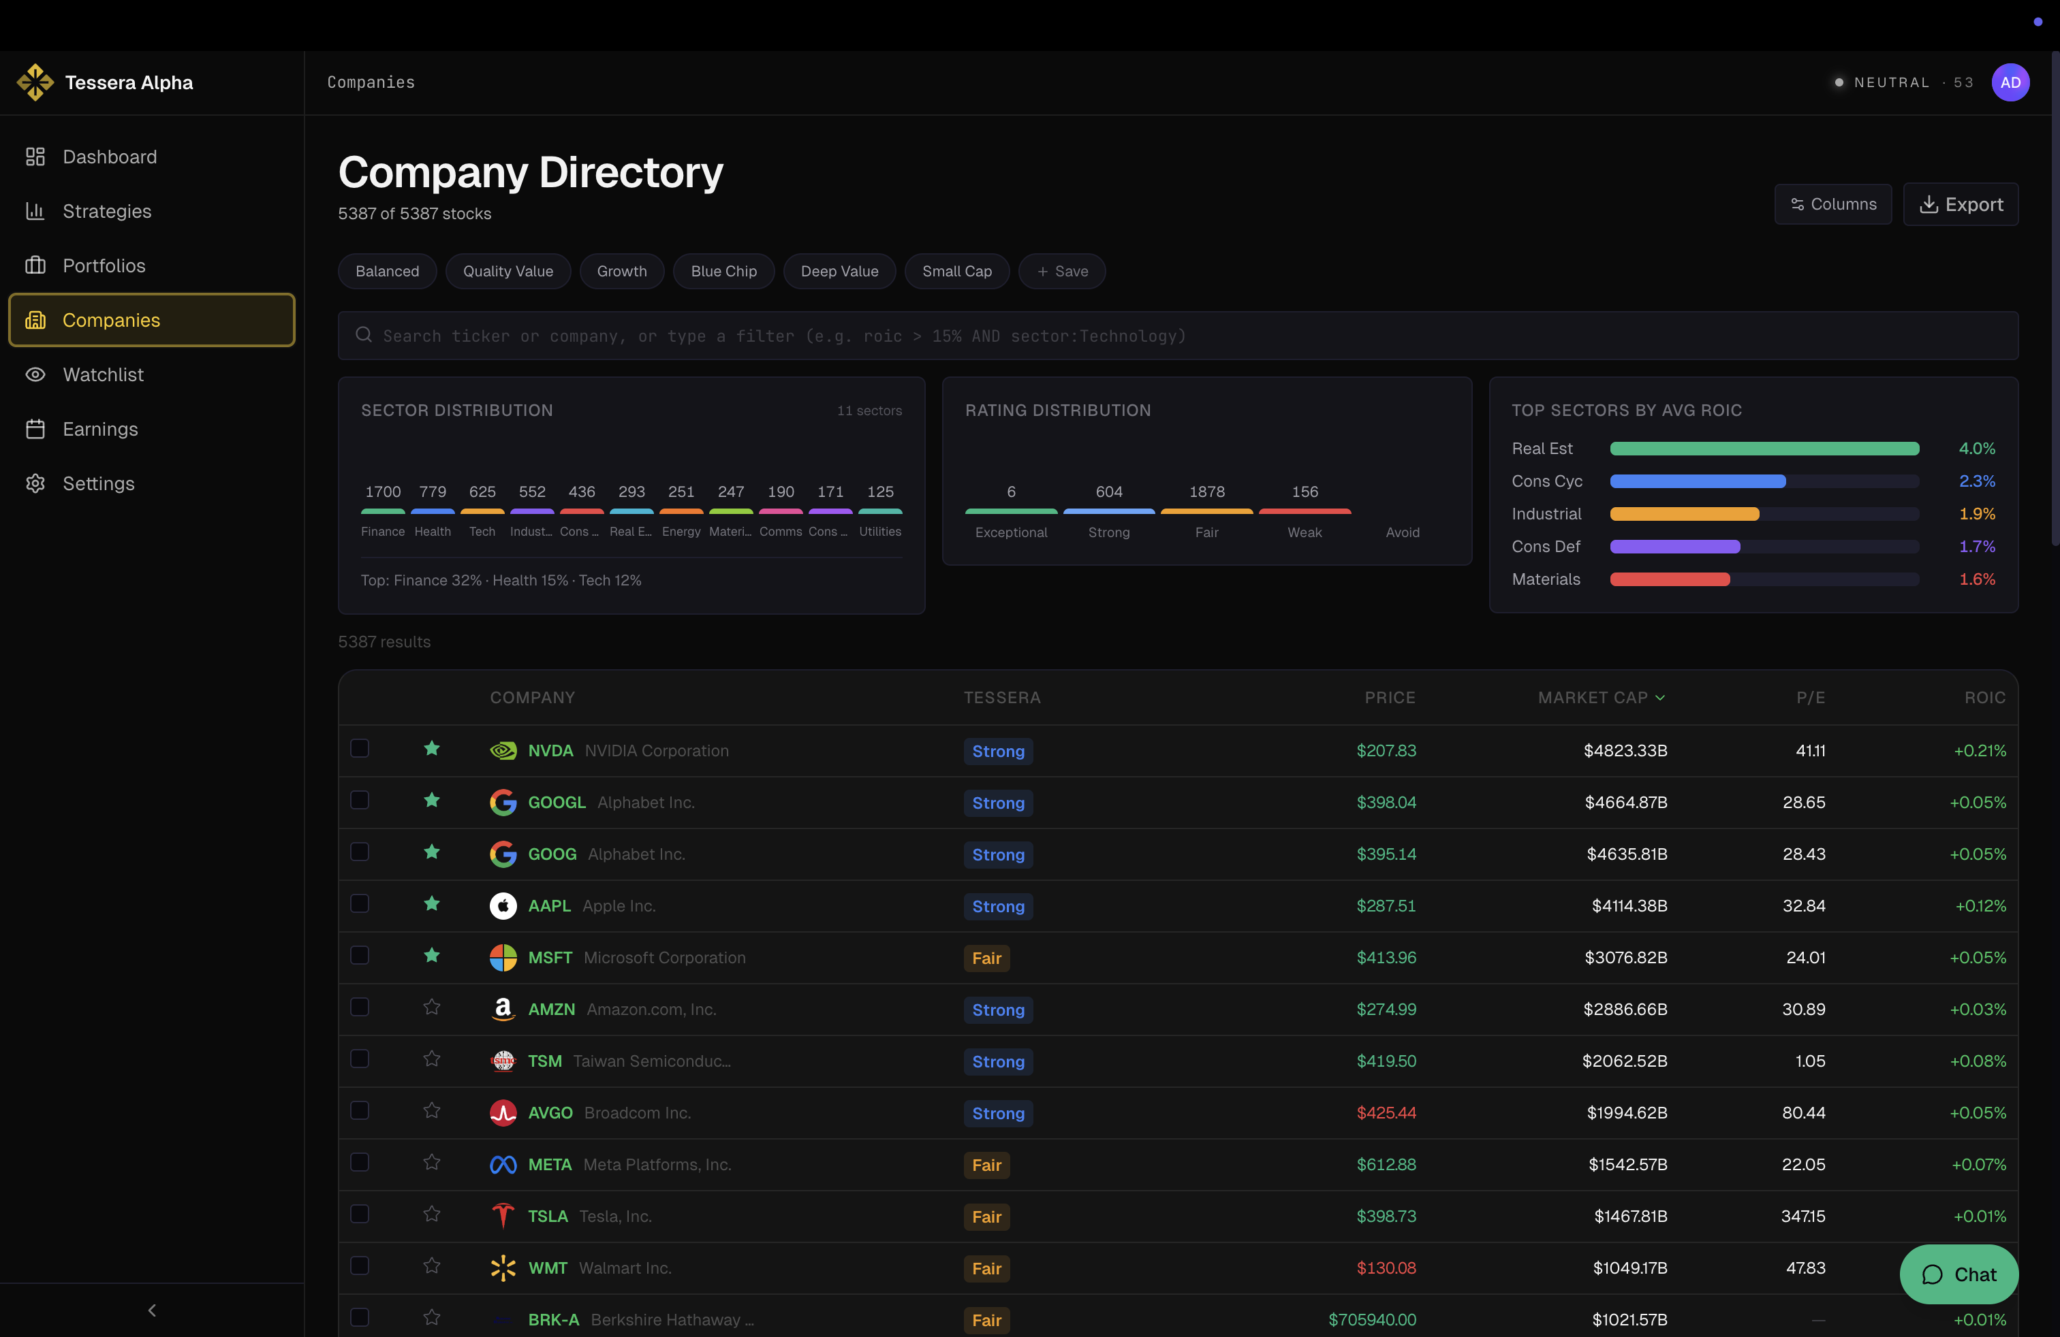Unstar AAPL from the watchlist
Viewport: 2060px width, 1337px height.
pyautogui.click(x=432, y=904)
